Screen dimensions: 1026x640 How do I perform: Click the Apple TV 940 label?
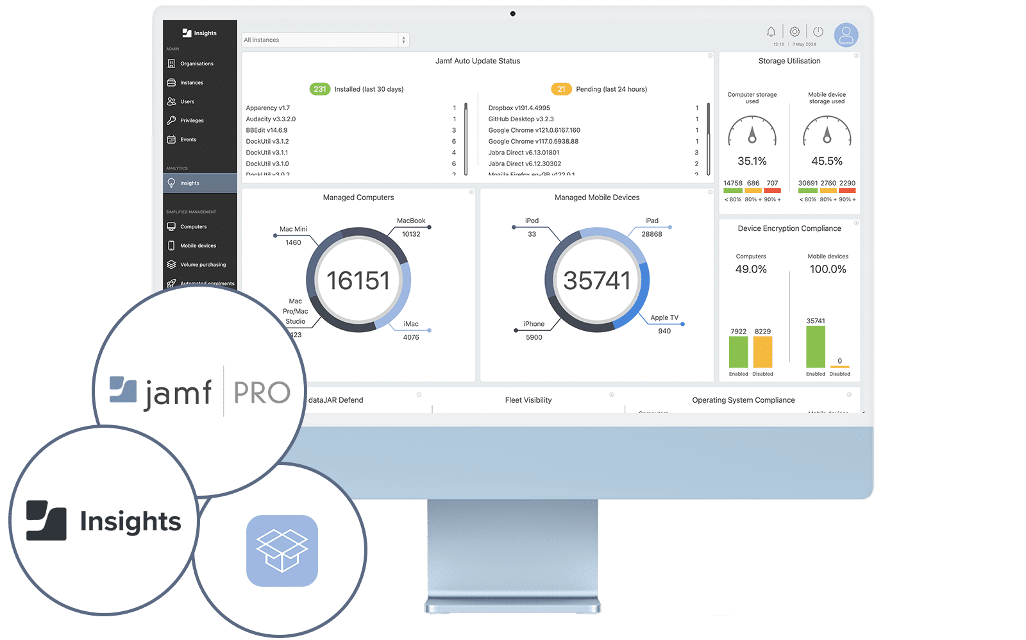click(x=664, y=324)
